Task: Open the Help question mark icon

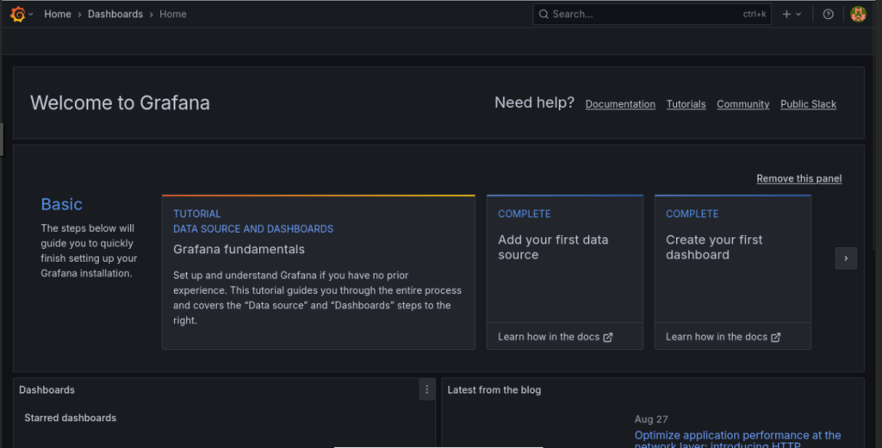Action: [828, 14]
